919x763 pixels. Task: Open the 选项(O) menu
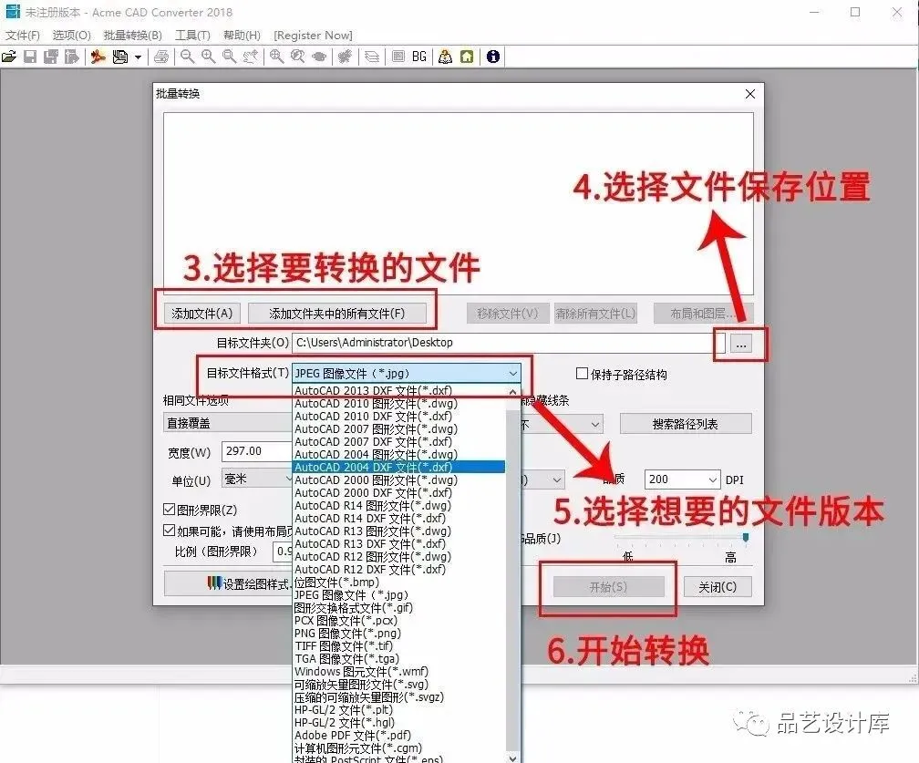[x=71, y=36]
